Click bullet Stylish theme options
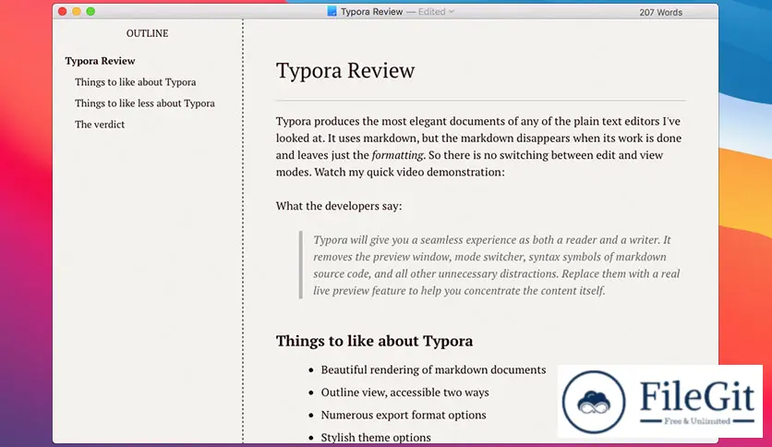The height and width of the screenshot is (447, 772). [376, 437]
